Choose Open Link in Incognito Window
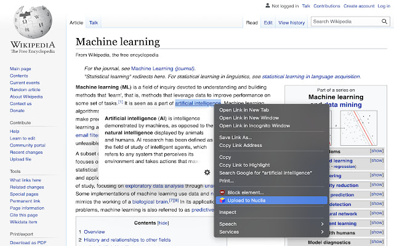 click(x=271, y=125)
